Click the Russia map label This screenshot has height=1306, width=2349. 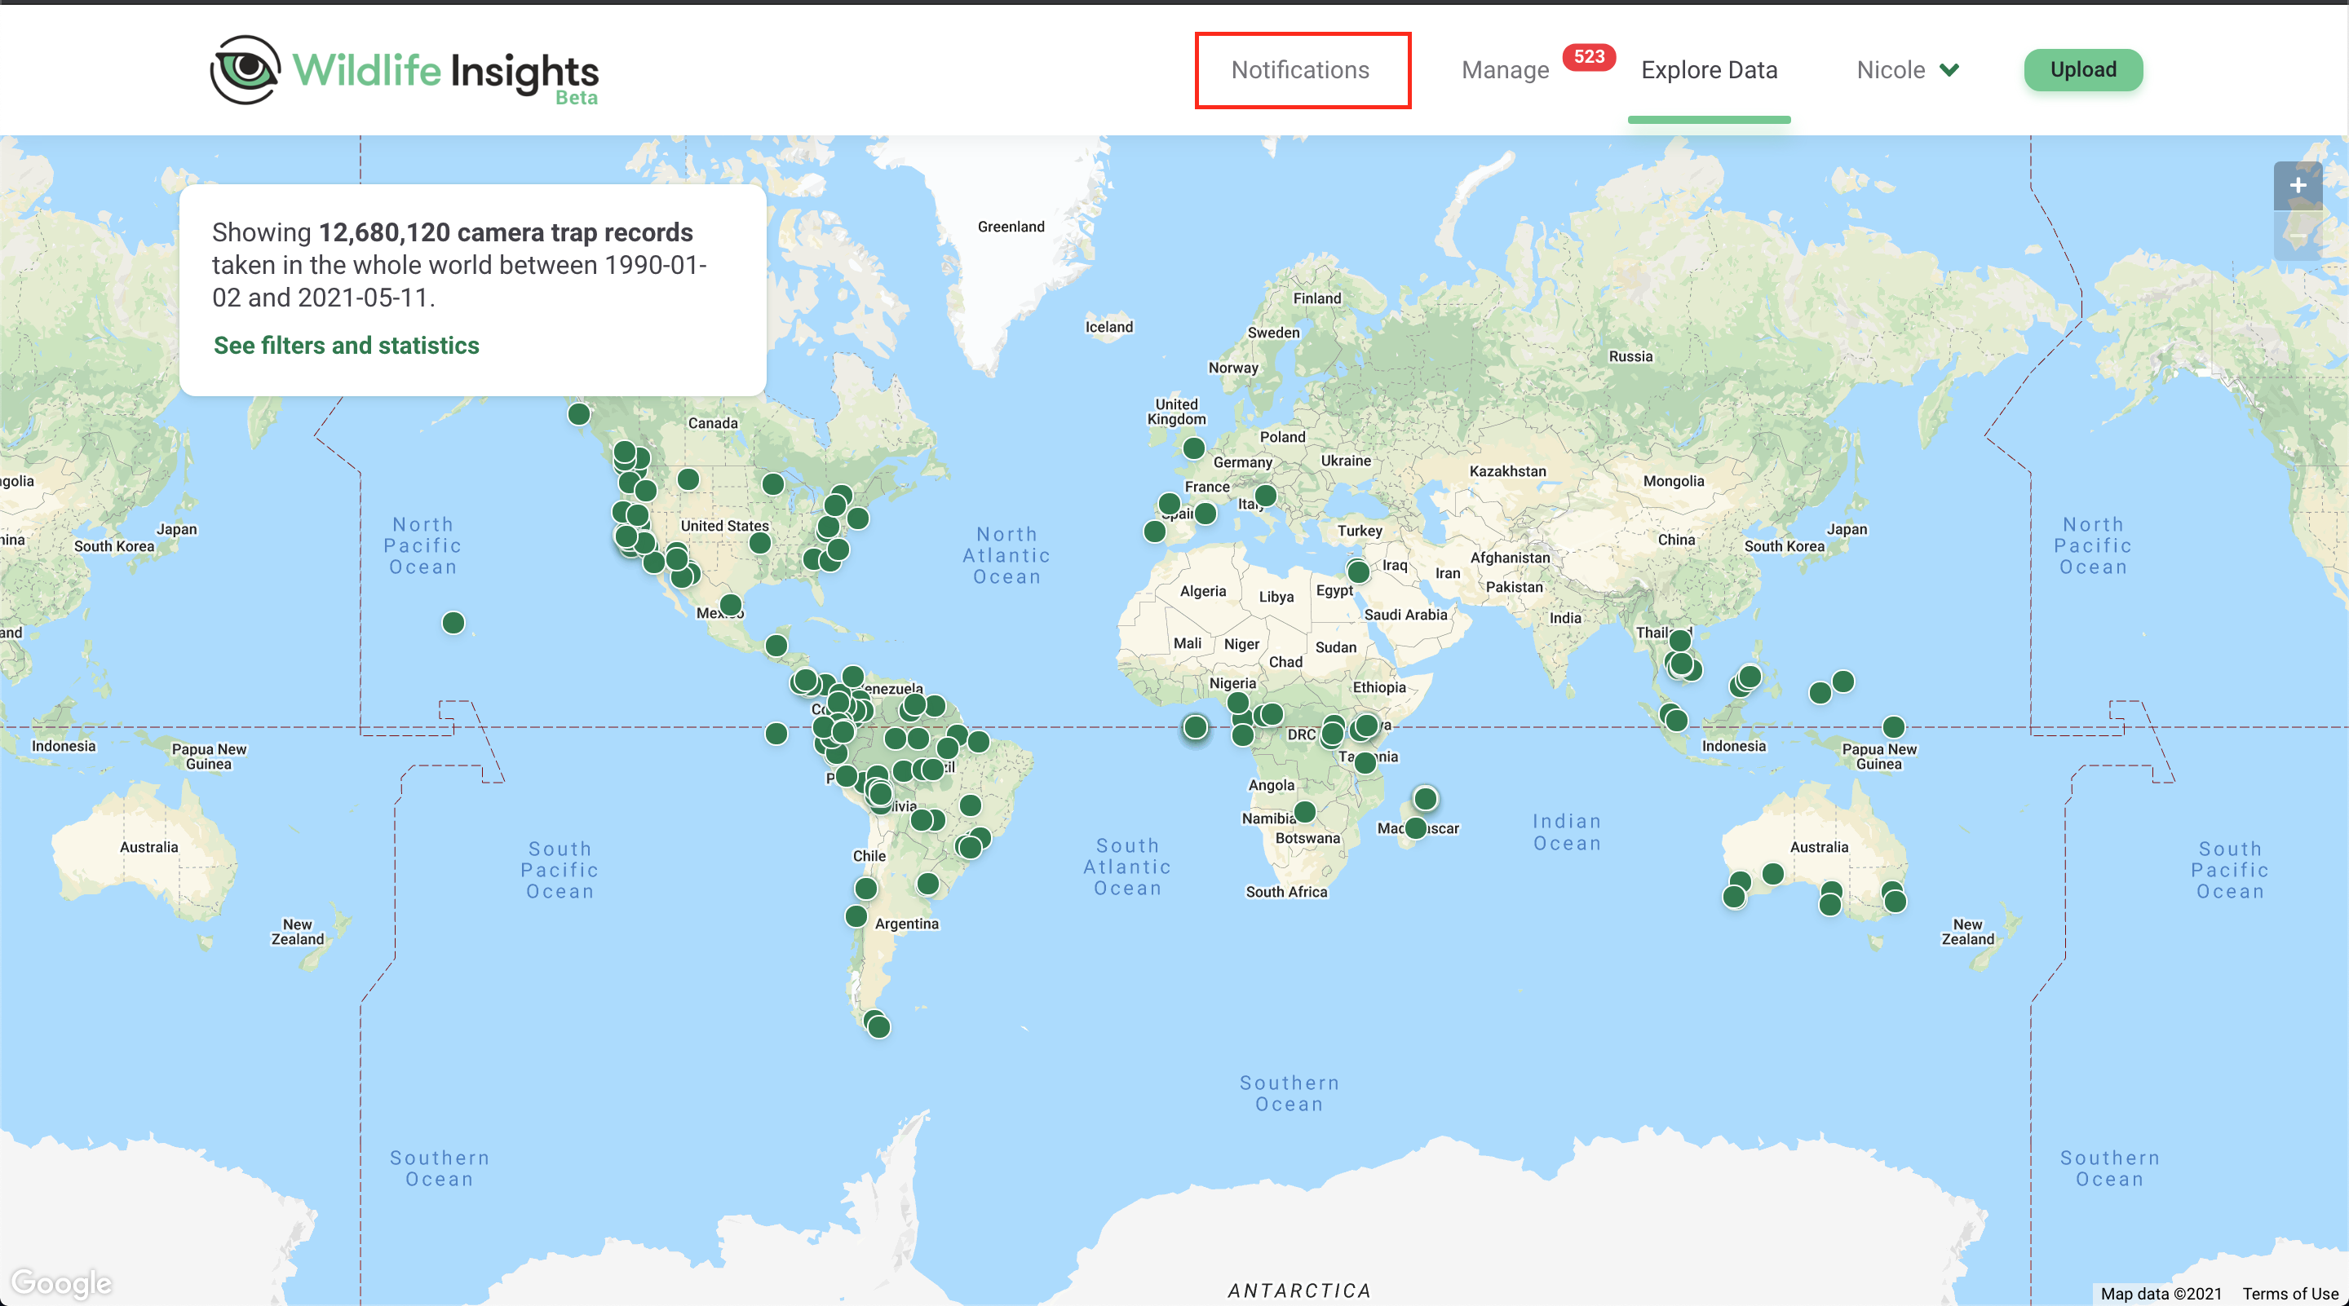point(1630,356)
